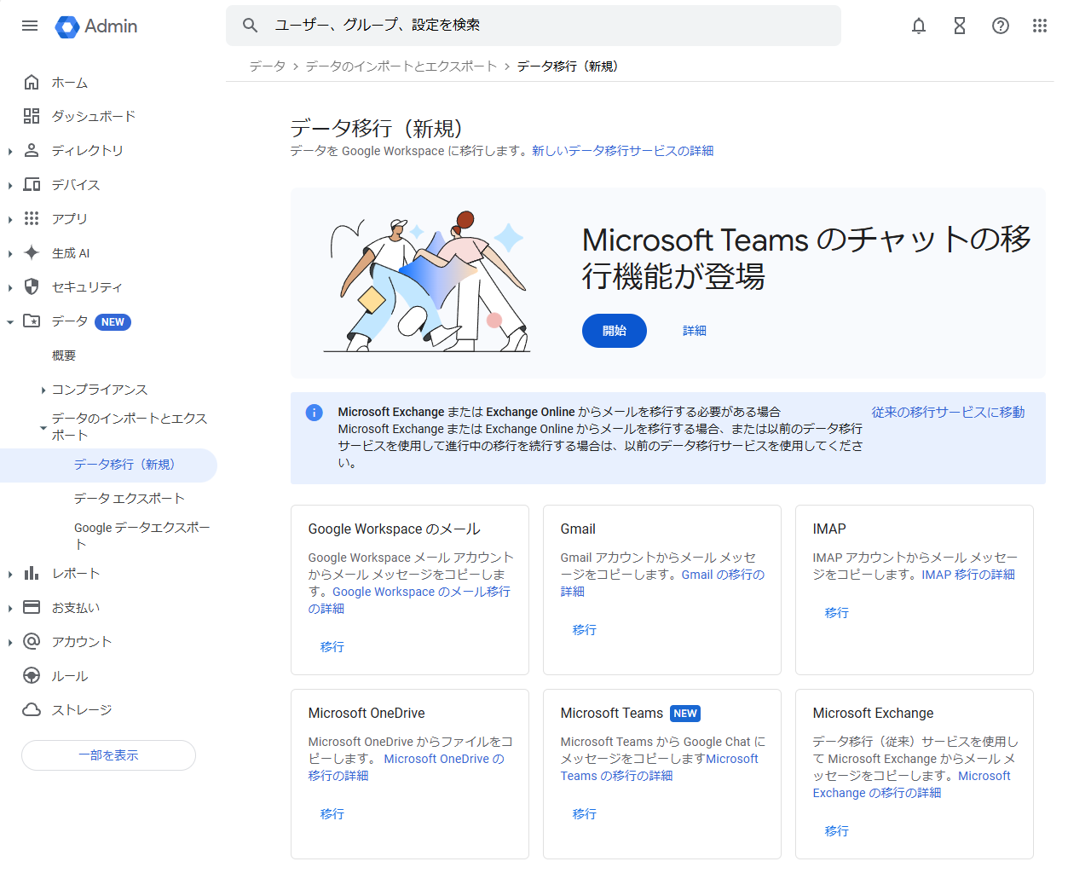Open the notifications bell
The width and height of the screenshot is (1091, 873).
click(918, 26)
